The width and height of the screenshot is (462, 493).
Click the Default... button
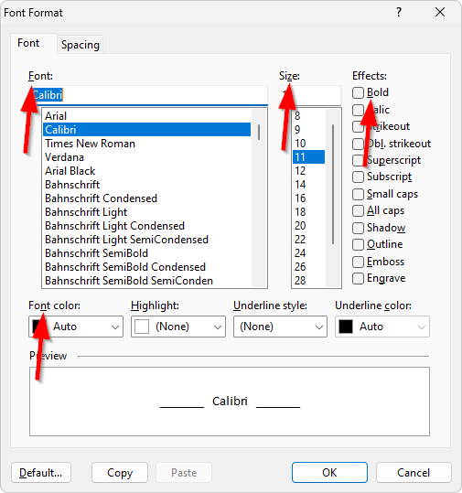pos(41,473)
